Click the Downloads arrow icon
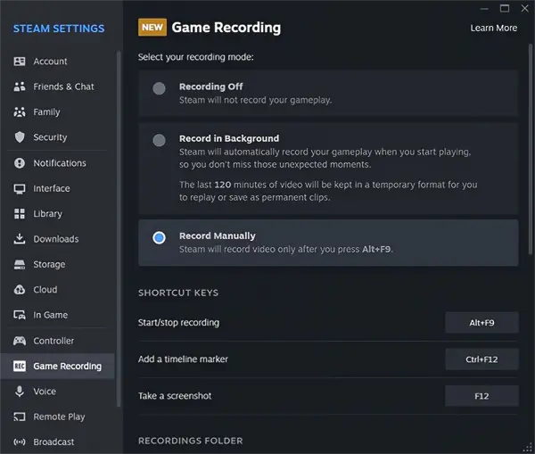 (x=20, y=239)
